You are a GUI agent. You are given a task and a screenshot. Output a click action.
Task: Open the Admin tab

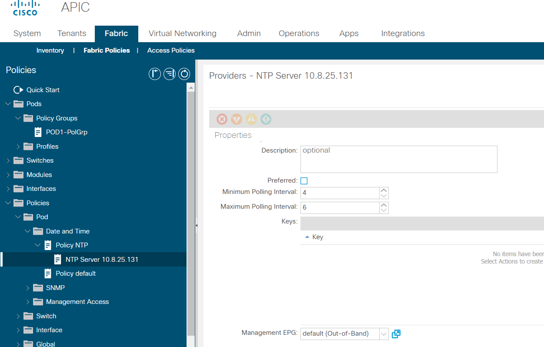coord(249,33)
